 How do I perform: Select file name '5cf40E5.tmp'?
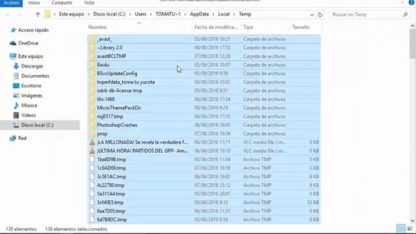coord(110,202)
